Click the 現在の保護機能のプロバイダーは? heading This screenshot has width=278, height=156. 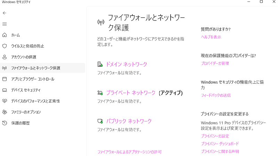pos(228,56)
